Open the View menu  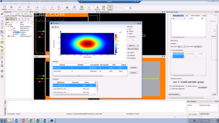pyautogui.click(x=10, y=4)
